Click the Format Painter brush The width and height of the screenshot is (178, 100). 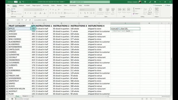pos(12,14)
